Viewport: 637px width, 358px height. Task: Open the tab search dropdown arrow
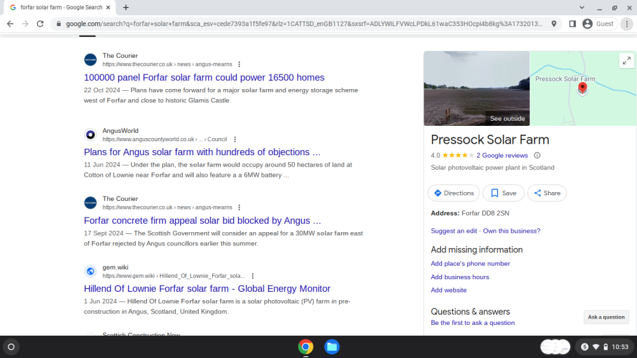pos(582,7)
